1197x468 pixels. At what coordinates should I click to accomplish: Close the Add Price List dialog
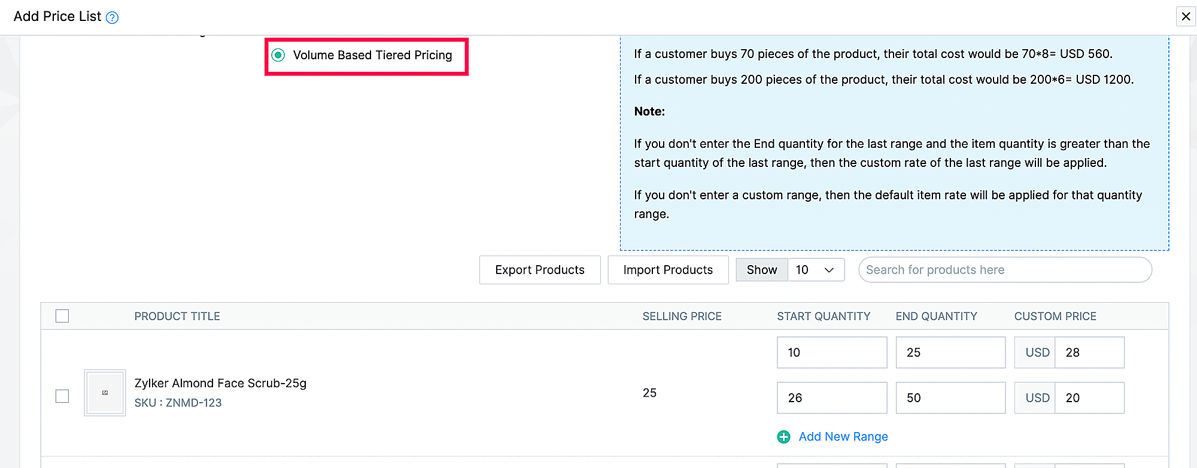pos(1185,17)
